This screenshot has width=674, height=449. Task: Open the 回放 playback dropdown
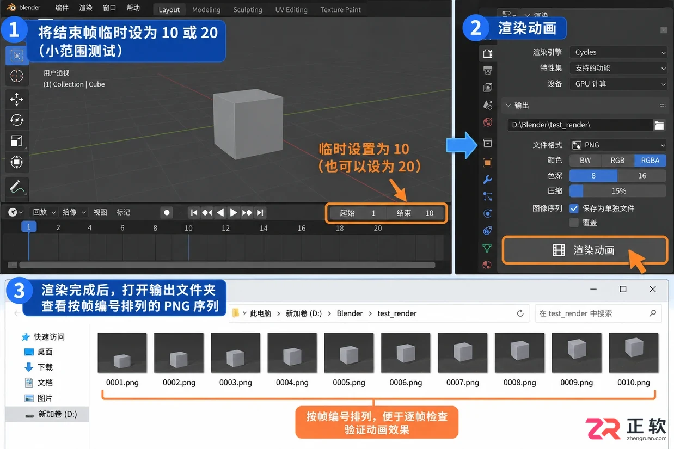click(x=44, y=212)
